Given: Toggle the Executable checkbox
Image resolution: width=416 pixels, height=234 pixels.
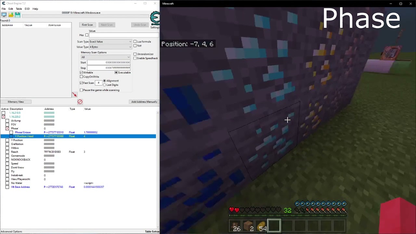Looking at the screenshot, I should pyautogui.click(x=116, y=72).
